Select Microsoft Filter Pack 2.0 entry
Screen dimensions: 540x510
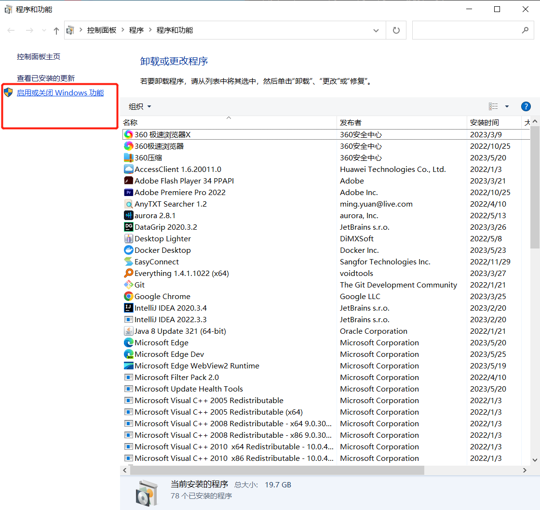click(326, 377)
